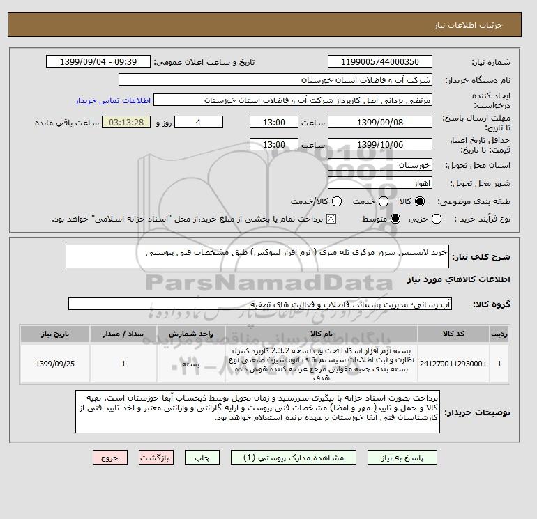Viewport: 537px width, 519px height.
Task: Click the price validity hour field 13:00
Action: 274,144
